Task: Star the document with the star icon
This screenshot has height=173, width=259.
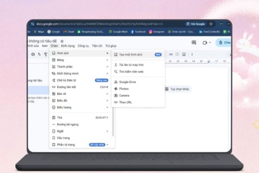Action: (x=62, y=41)
